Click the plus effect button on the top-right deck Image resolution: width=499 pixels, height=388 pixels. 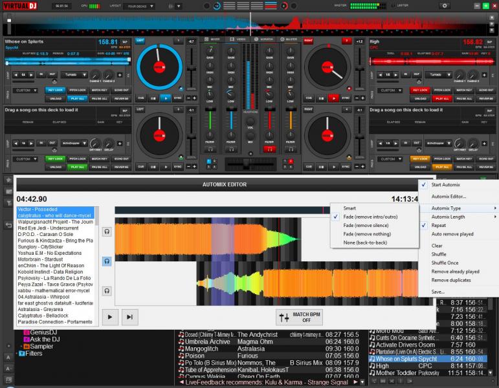pos(484,75)
